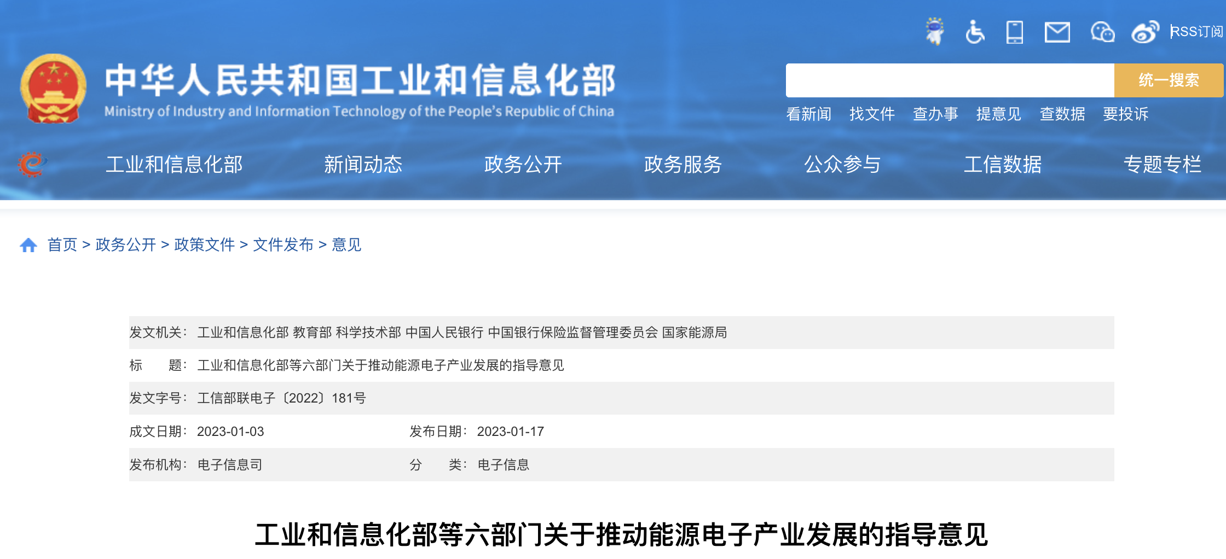Viewport: 1226px width, 559px height.
Task: Click the title row text in info table
Action: [380, 365]
